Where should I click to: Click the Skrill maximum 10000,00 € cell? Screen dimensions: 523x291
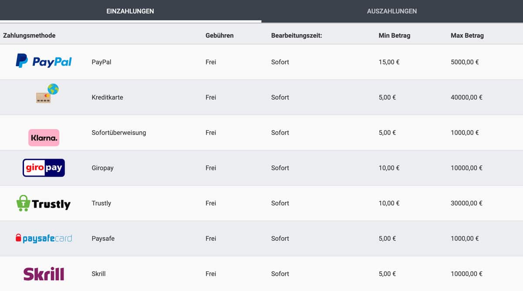pos(466,274)
